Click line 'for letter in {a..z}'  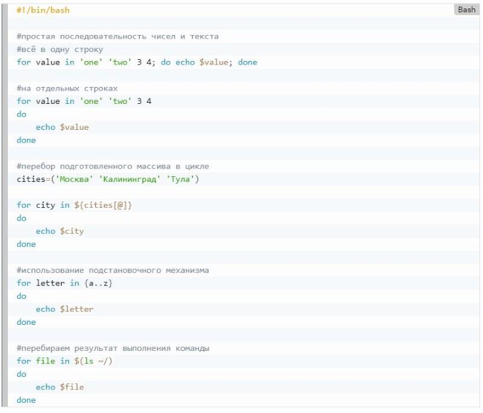pos(65,283)
